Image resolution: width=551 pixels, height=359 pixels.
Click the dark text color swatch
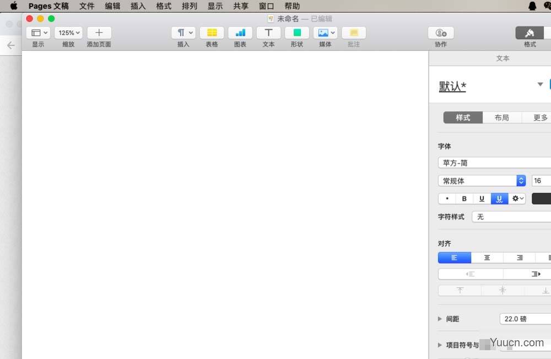tap(541, 199)
